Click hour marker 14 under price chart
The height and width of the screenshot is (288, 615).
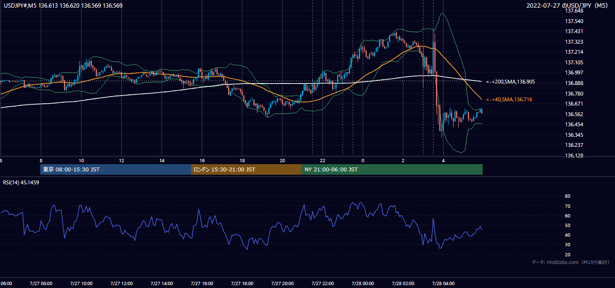coord(162,161)
